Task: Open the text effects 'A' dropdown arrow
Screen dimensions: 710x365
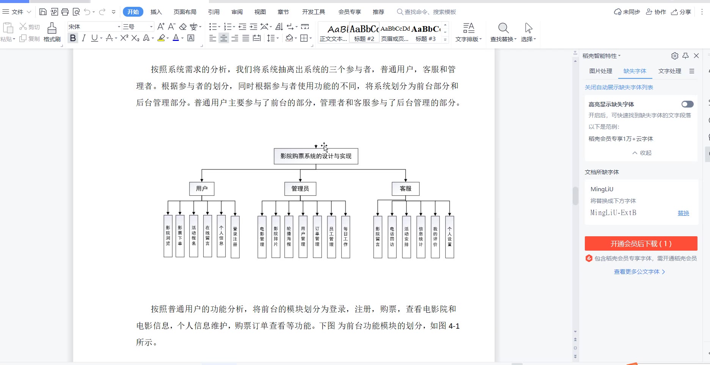Action: [x=153, y=38]
